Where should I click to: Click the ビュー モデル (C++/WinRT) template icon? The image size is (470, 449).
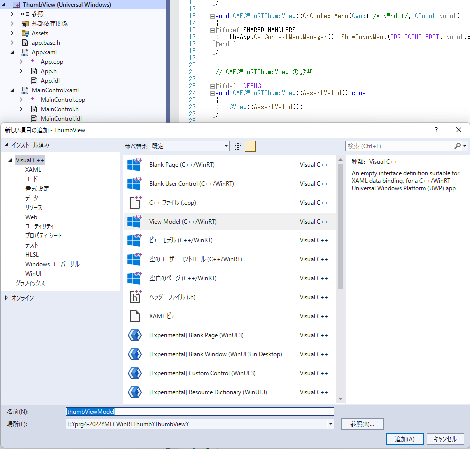click(x=134, y=240)
